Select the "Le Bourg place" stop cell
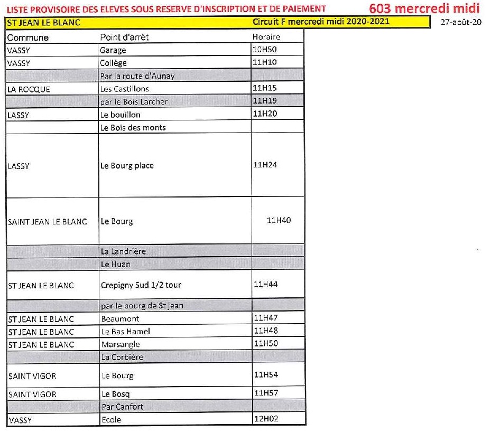Image resolution: width=491 pixels, height=433 pixels. coord(127,165)
